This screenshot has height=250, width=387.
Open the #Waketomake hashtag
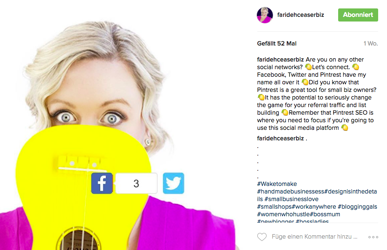(277, 184)
